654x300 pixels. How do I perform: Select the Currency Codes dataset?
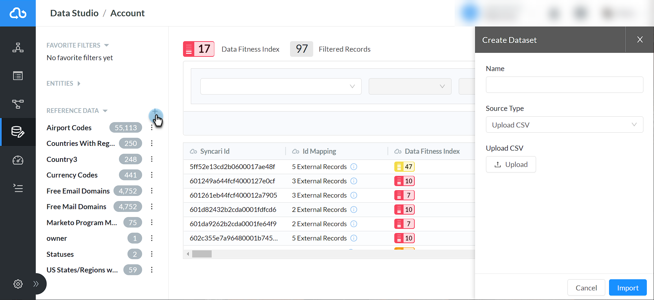[x=72, y=175]
